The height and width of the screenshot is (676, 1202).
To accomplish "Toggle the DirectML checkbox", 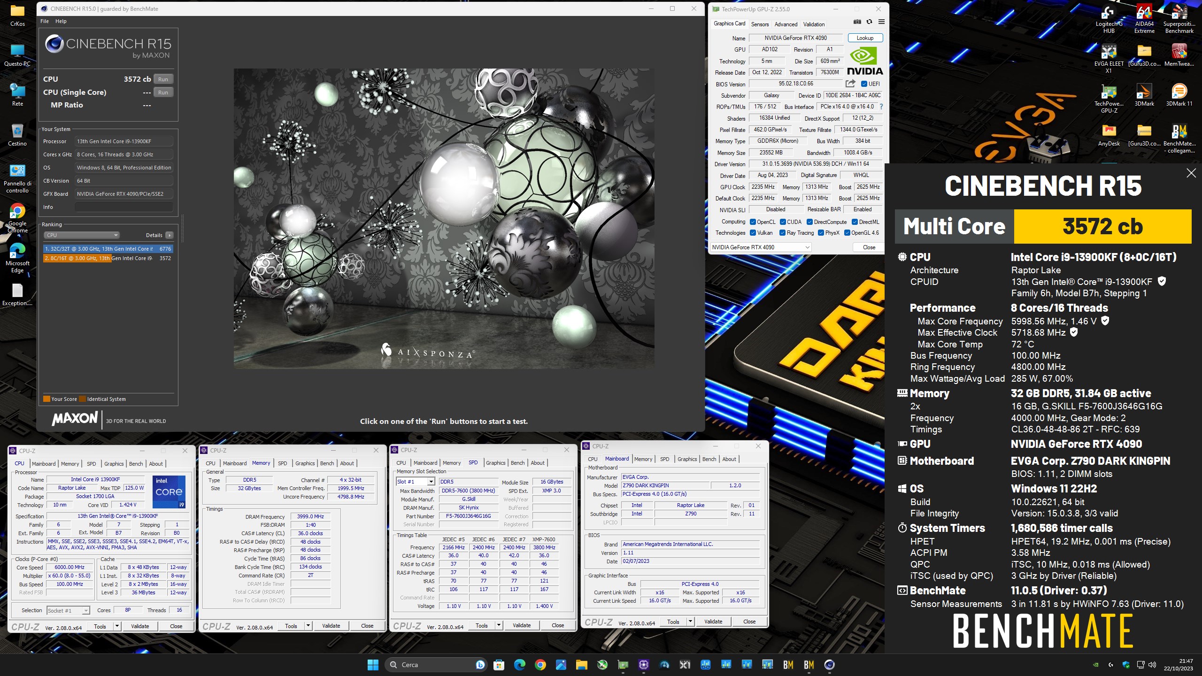I will (x=855, y=222).
